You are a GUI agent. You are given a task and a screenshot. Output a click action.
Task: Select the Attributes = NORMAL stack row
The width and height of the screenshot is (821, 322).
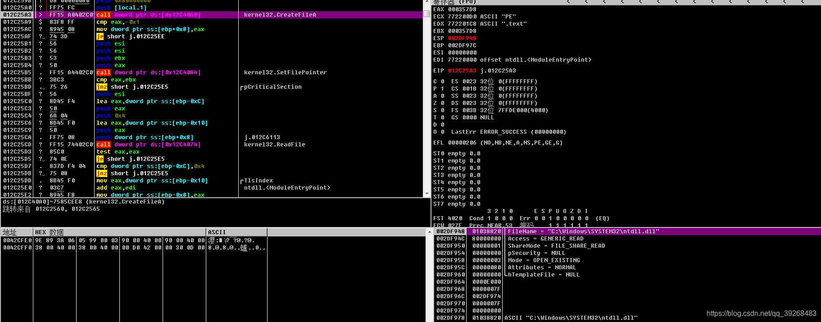pyautogui.click(x=627, y=268)
